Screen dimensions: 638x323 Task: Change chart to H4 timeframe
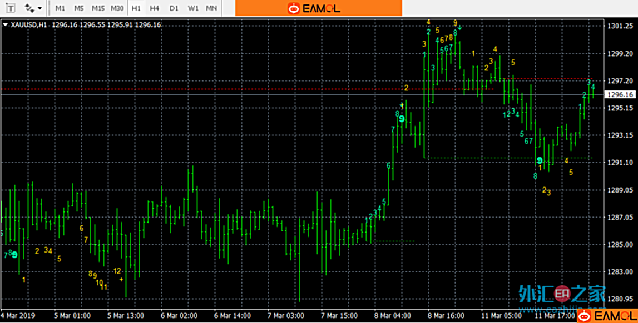point(155,8)
